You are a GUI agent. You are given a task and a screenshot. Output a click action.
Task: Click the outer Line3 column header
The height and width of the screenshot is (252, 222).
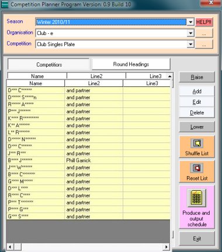point(147,76)
